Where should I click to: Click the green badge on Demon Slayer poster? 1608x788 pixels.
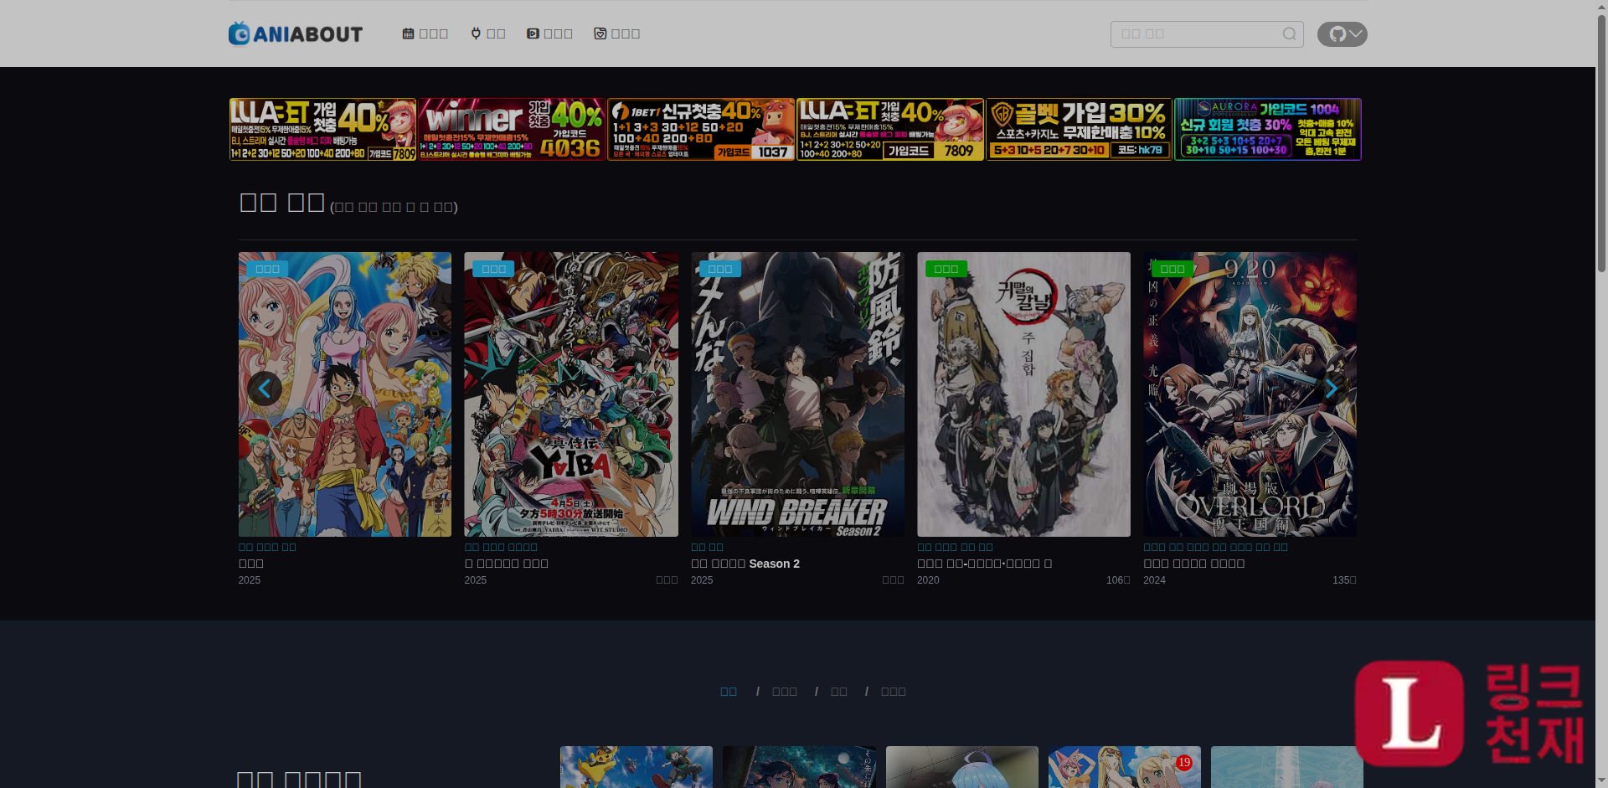click(946, 269)
